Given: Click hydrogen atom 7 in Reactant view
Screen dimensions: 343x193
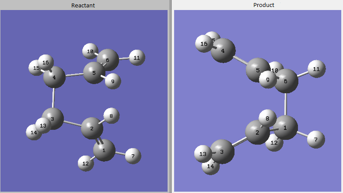Looking at the screenshot, I should [133, 156].
